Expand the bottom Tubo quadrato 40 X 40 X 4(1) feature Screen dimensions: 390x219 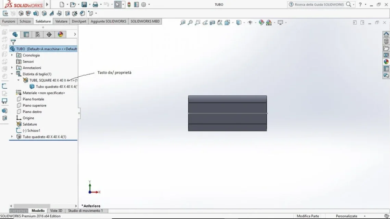(x=12, y=137)
